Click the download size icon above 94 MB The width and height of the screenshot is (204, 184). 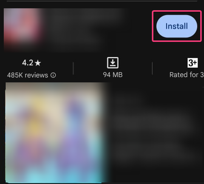[x=113, y=63]
